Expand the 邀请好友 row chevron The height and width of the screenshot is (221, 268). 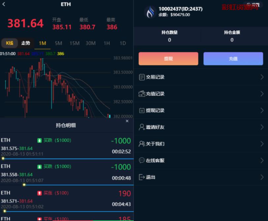(262, 127)
